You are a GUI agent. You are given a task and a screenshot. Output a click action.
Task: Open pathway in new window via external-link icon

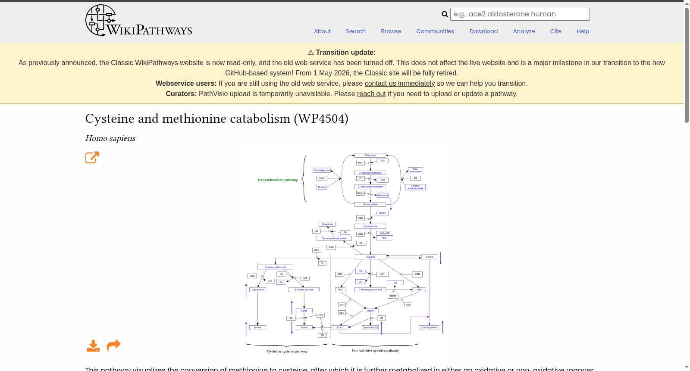[x=92, y=157]
